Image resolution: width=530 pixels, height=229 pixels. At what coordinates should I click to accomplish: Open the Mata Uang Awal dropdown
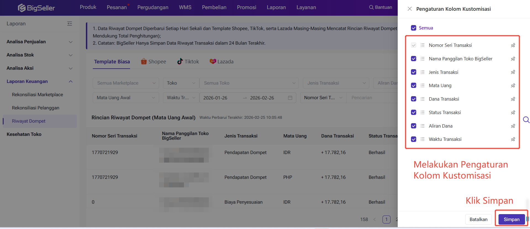pos(126,98)
